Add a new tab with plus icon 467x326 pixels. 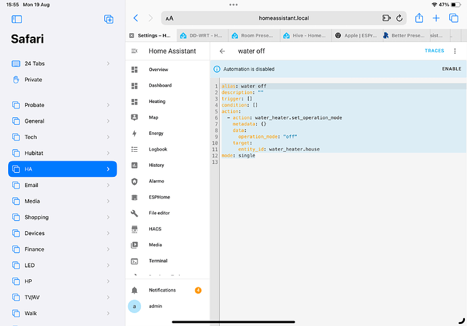(436, 18)
